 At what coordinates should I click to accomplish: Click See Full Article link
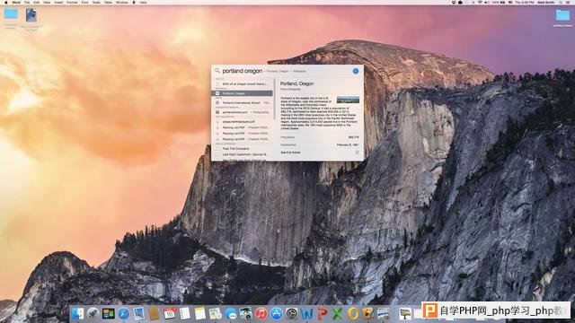(x=291, y=152)
